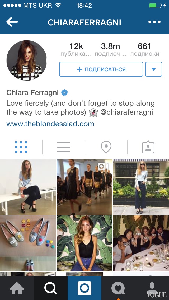Switch to grid view of posts
Screen dimensions: 169x300
click(21, 147)
